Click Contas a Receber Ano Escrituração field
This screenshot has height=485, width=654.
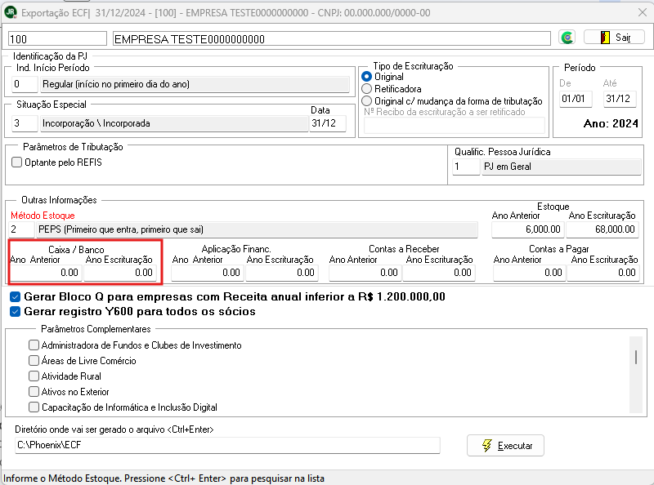click(439, 273)
